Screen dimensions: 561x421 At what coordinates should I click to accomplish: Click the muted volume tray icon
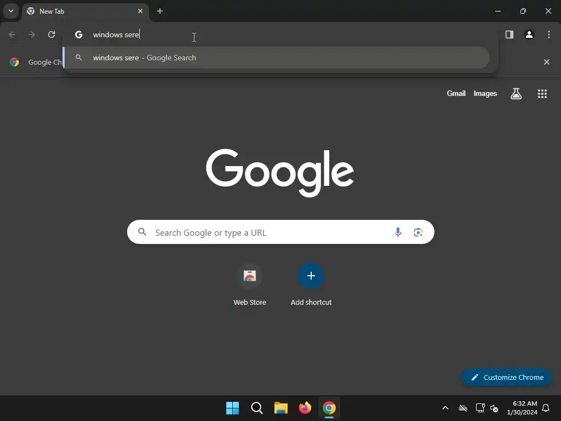(x=494, y=408)
